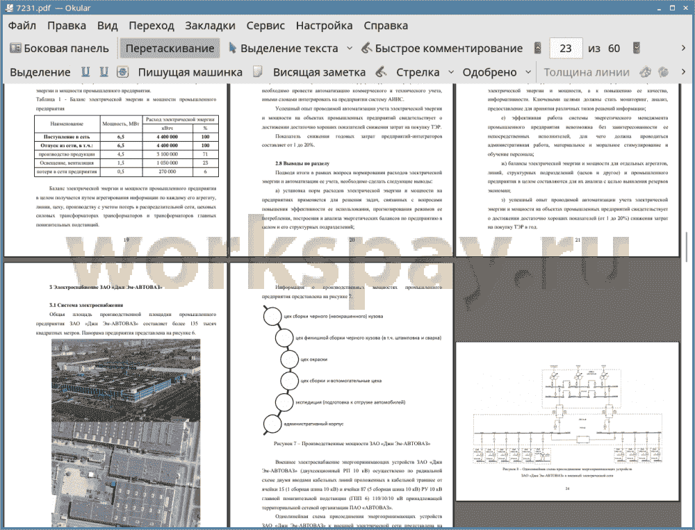The width and height of the screenshot is (695, 530).
Task: Open the Настройка menu
Action: pyautogui.click(x=324, y=26)
